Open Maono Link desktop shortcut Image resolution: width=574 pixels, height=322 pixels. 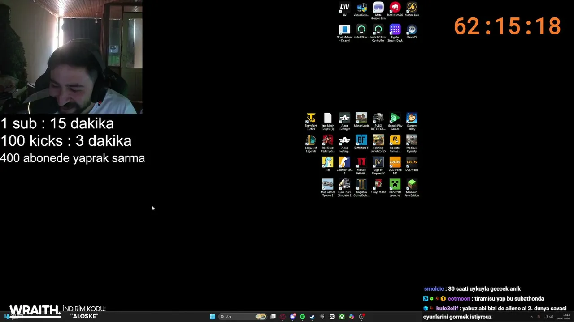412,9
